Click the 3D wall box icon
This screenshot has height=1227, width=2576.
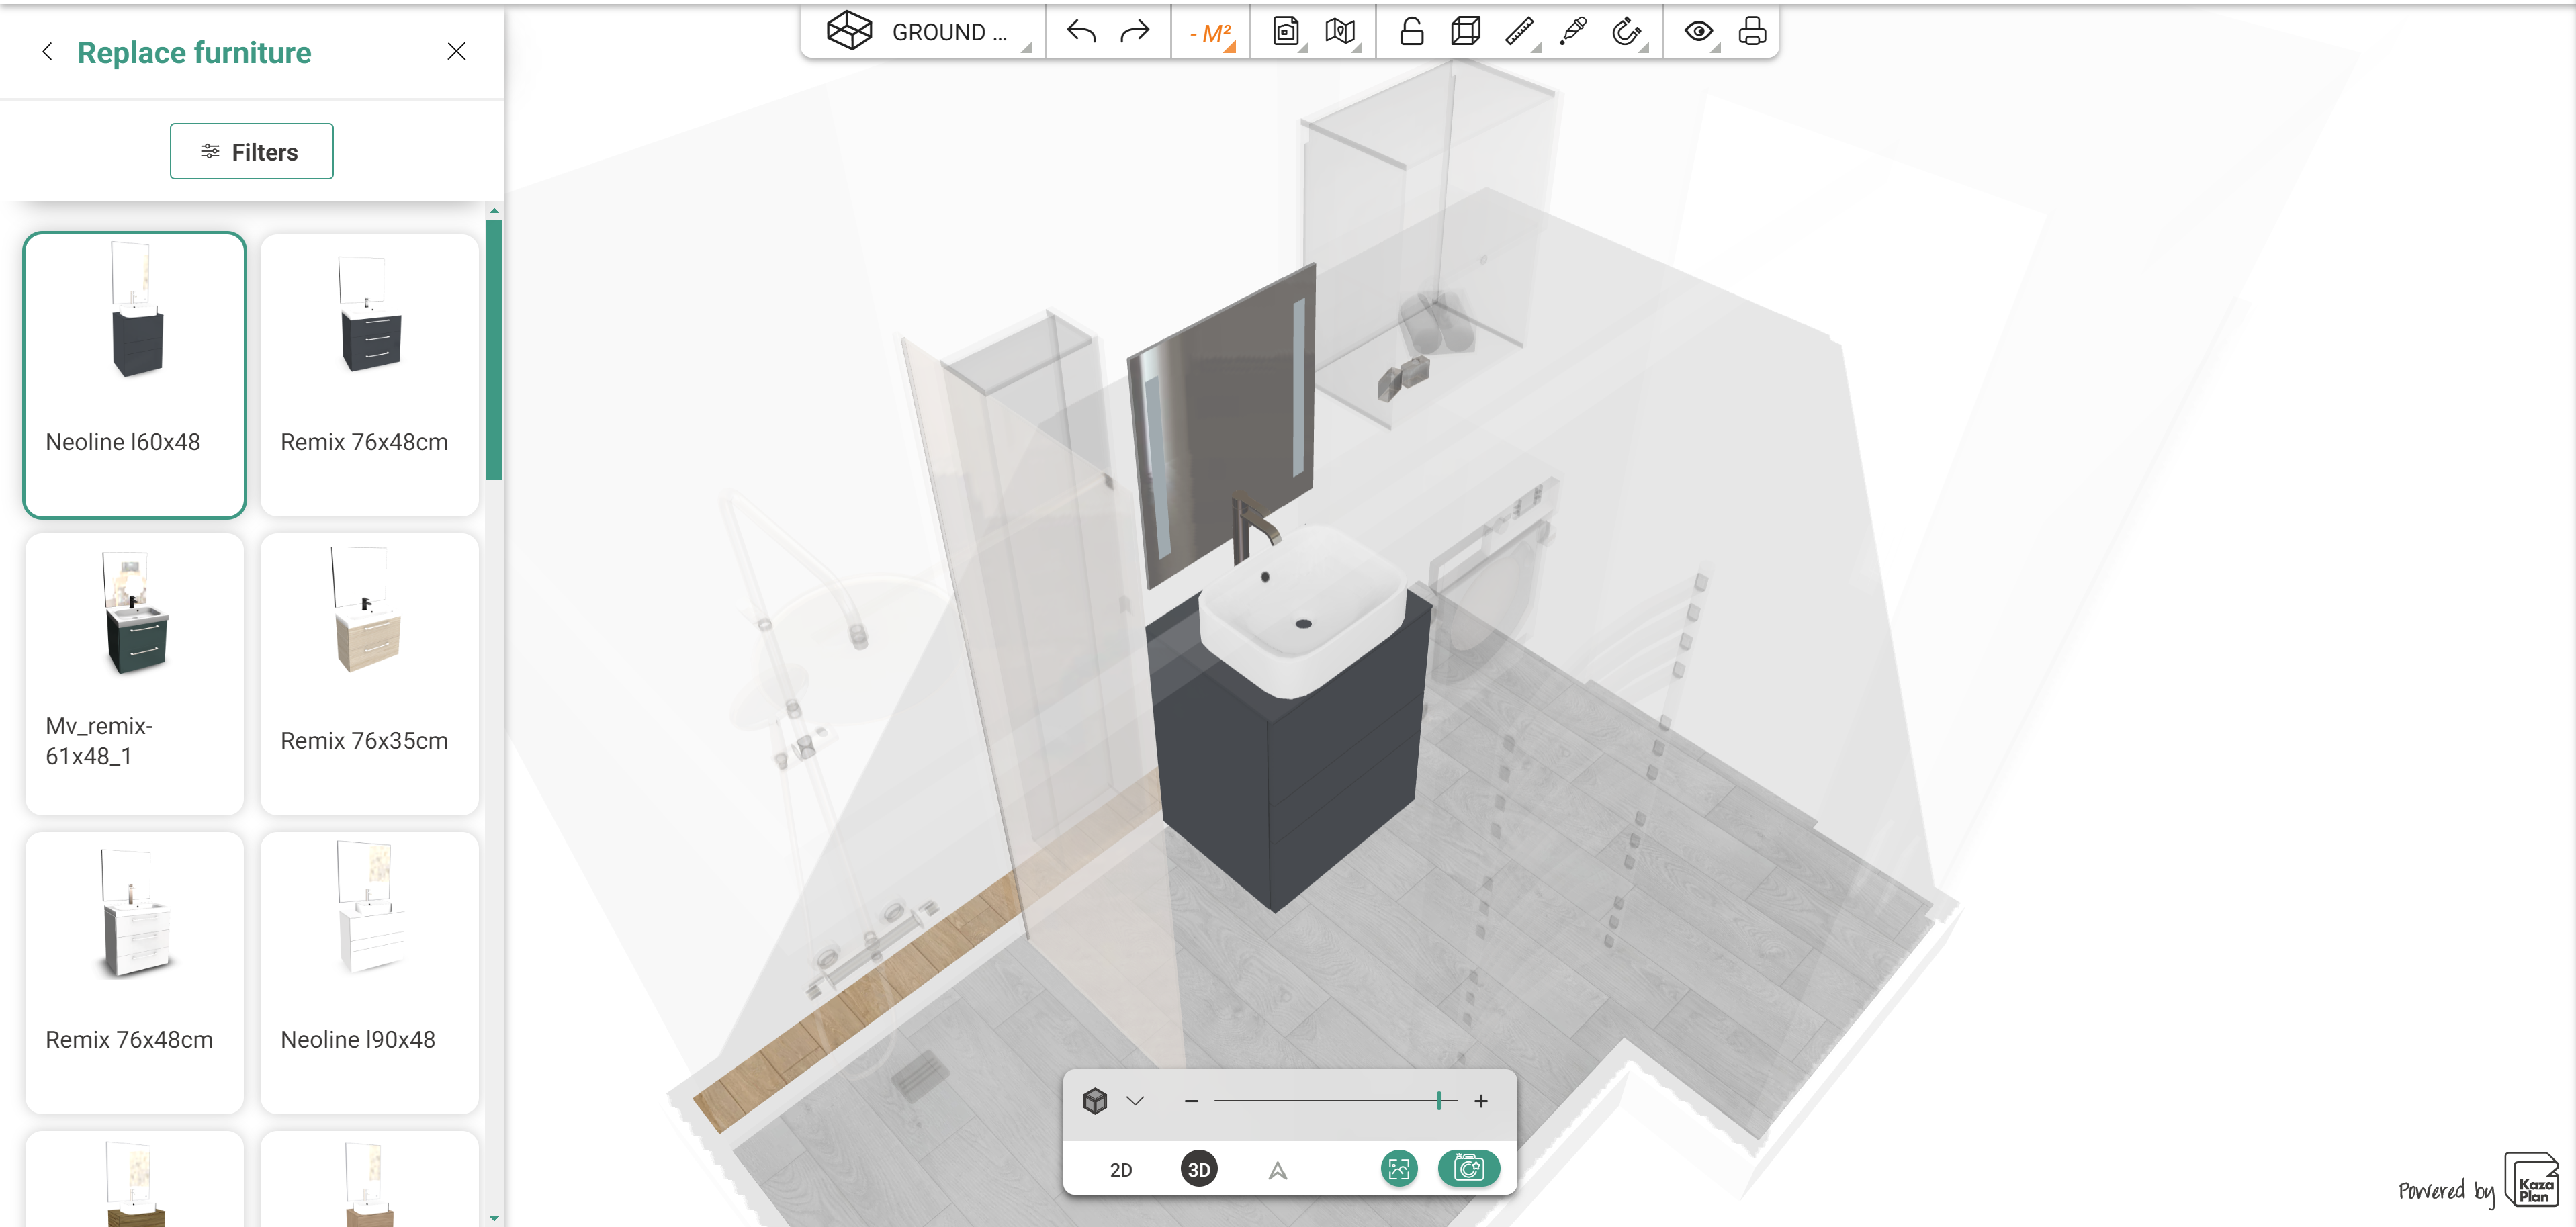tap(1465, 32)
